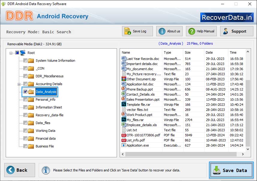Click the horizontal scroll left arrow
The height and width of the screenshot is (181, 257).
(123, 154)
